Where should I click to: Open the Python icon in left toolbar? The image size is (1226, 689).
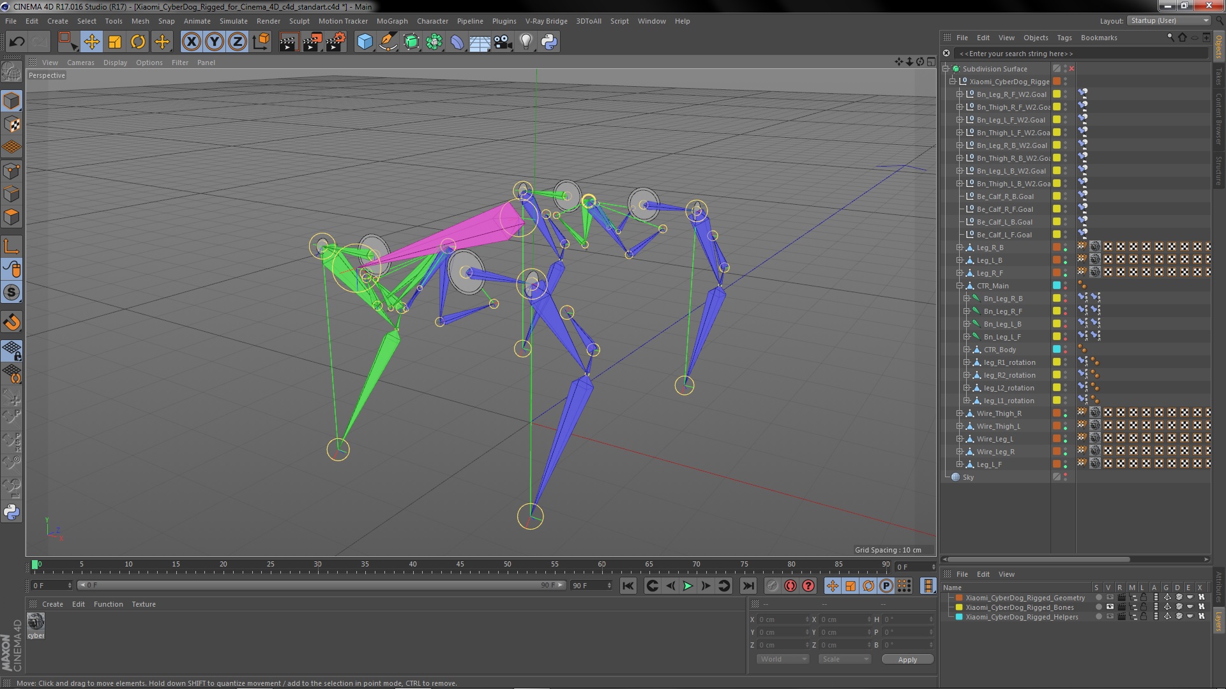pyautogui.click(x=11, y=512)
